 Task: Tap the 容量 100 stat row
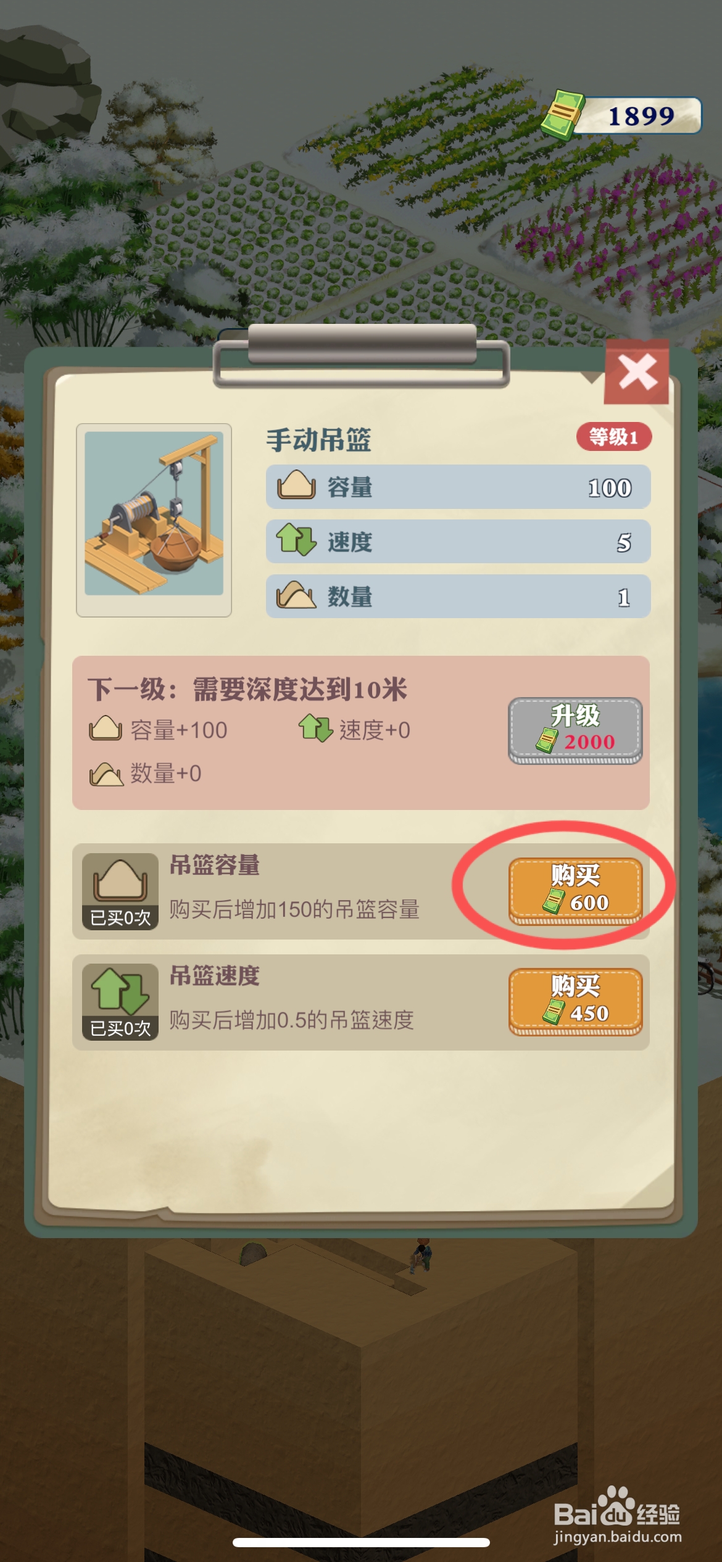458,487
